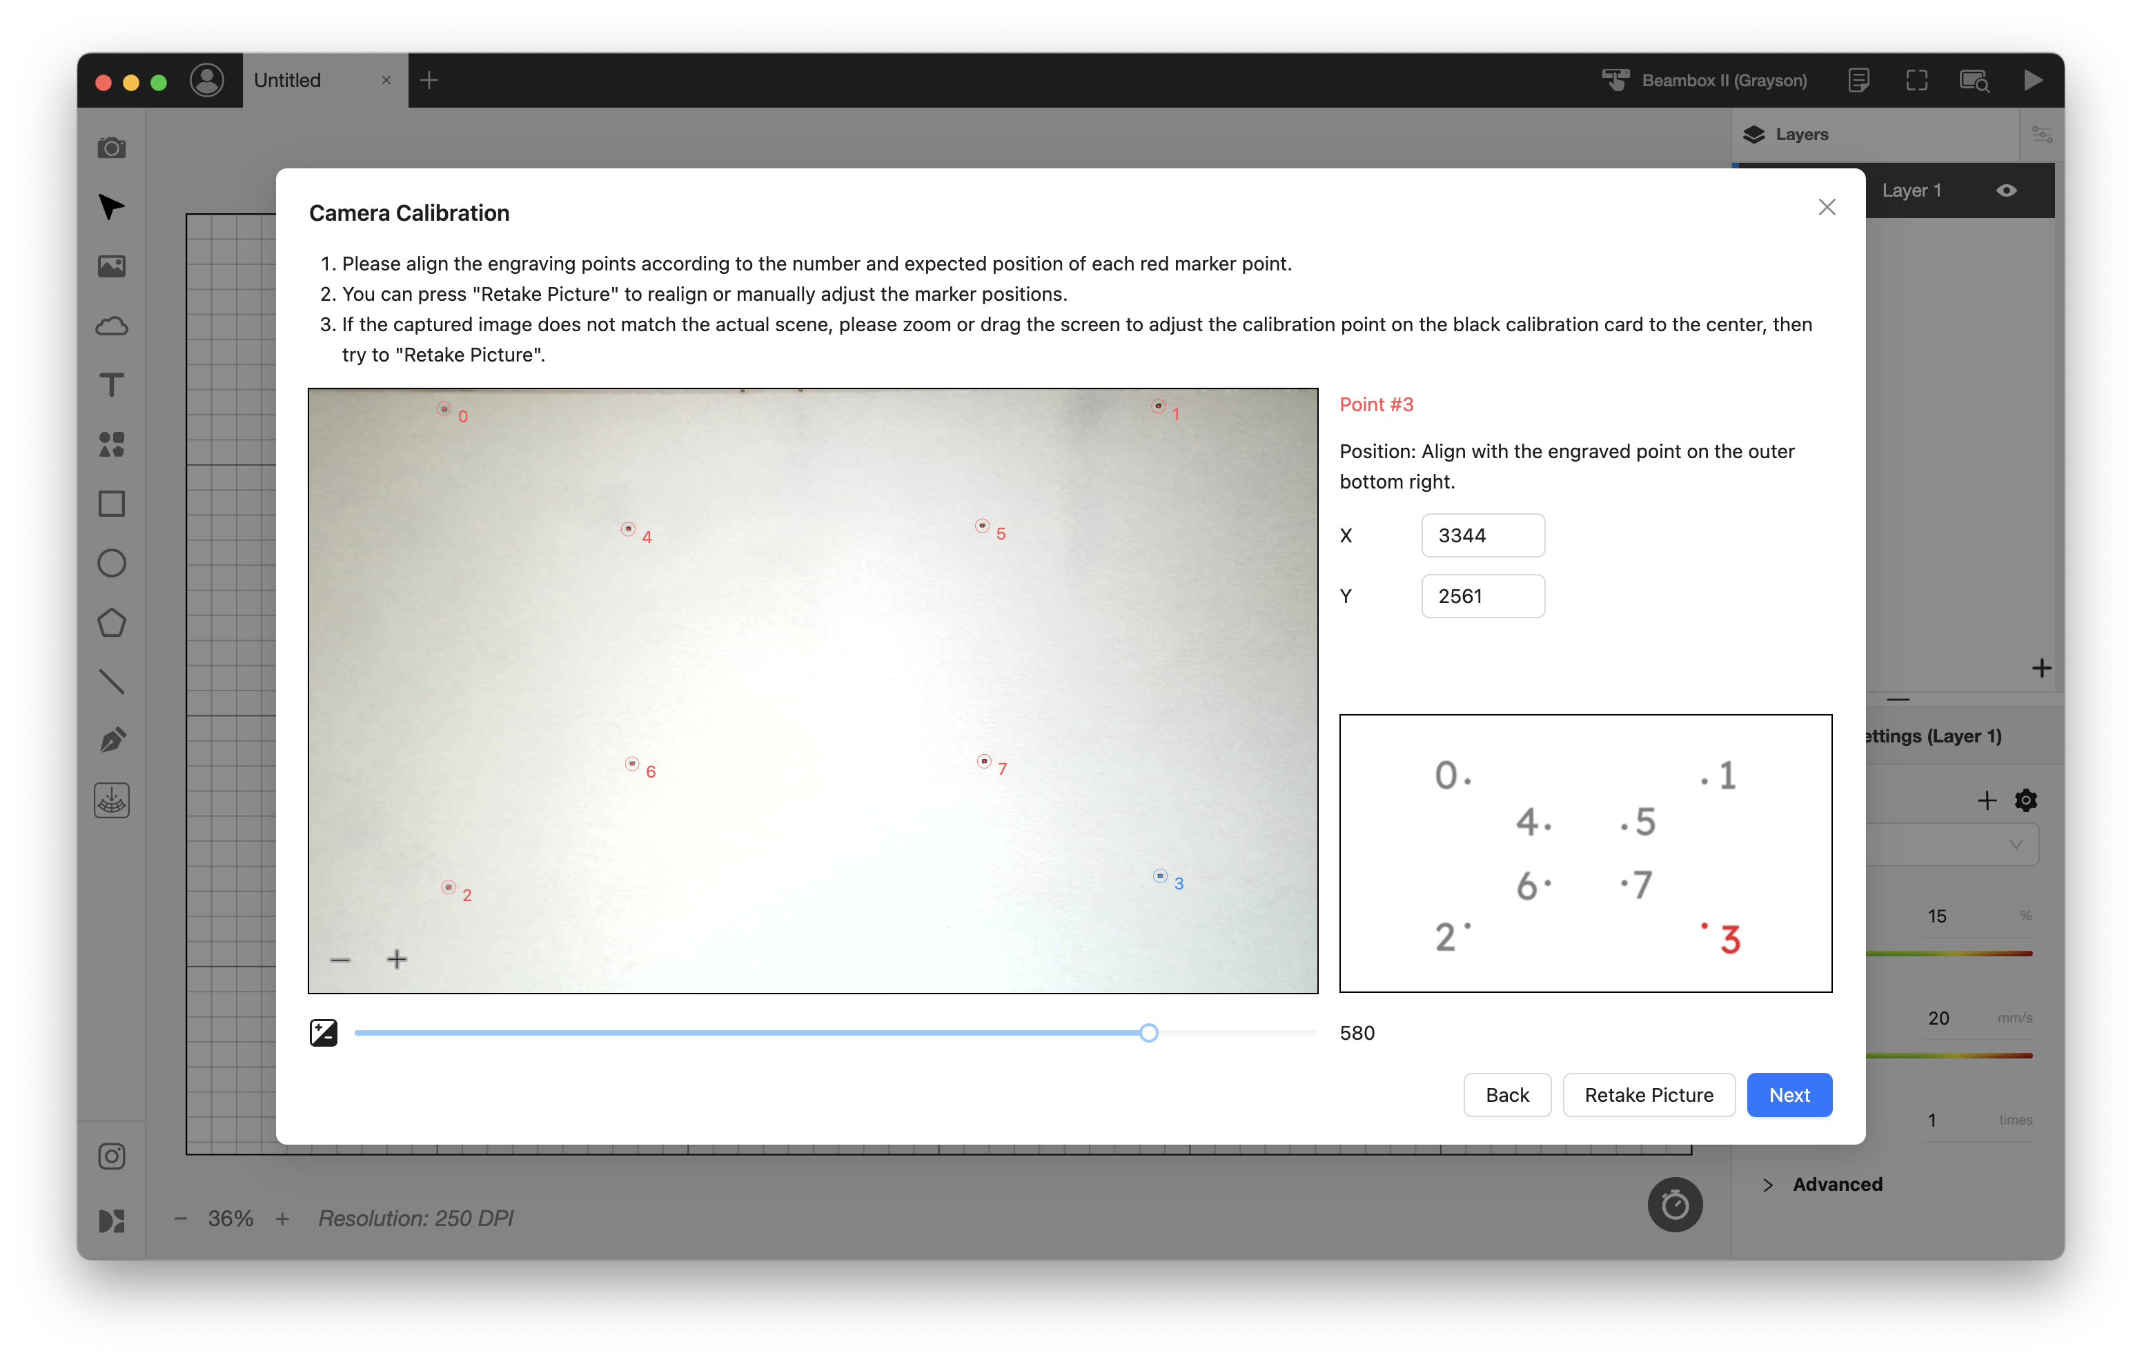Close the Untitled tab
Screen dimensions: 2142x1362
[x=386, y=80]
